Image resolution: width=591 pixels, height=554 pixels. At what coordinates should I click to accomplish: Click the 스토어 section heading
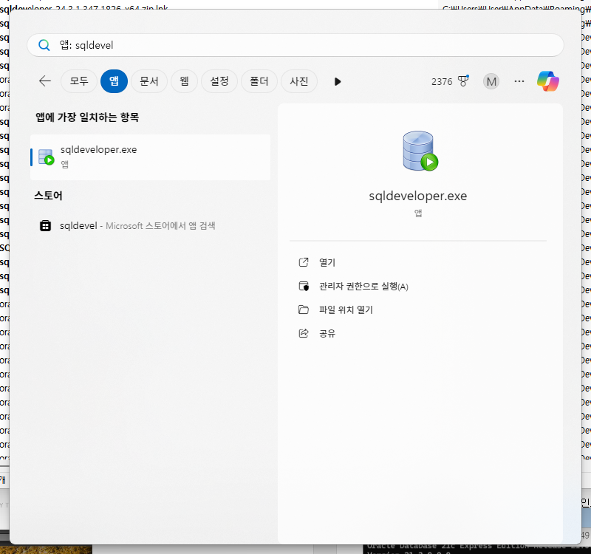point(48,196)
